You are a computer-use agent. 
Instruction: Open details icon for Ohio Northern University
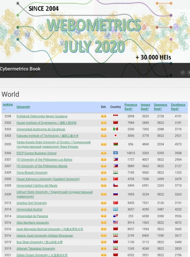pyautogui.click(x=103, y=223)
